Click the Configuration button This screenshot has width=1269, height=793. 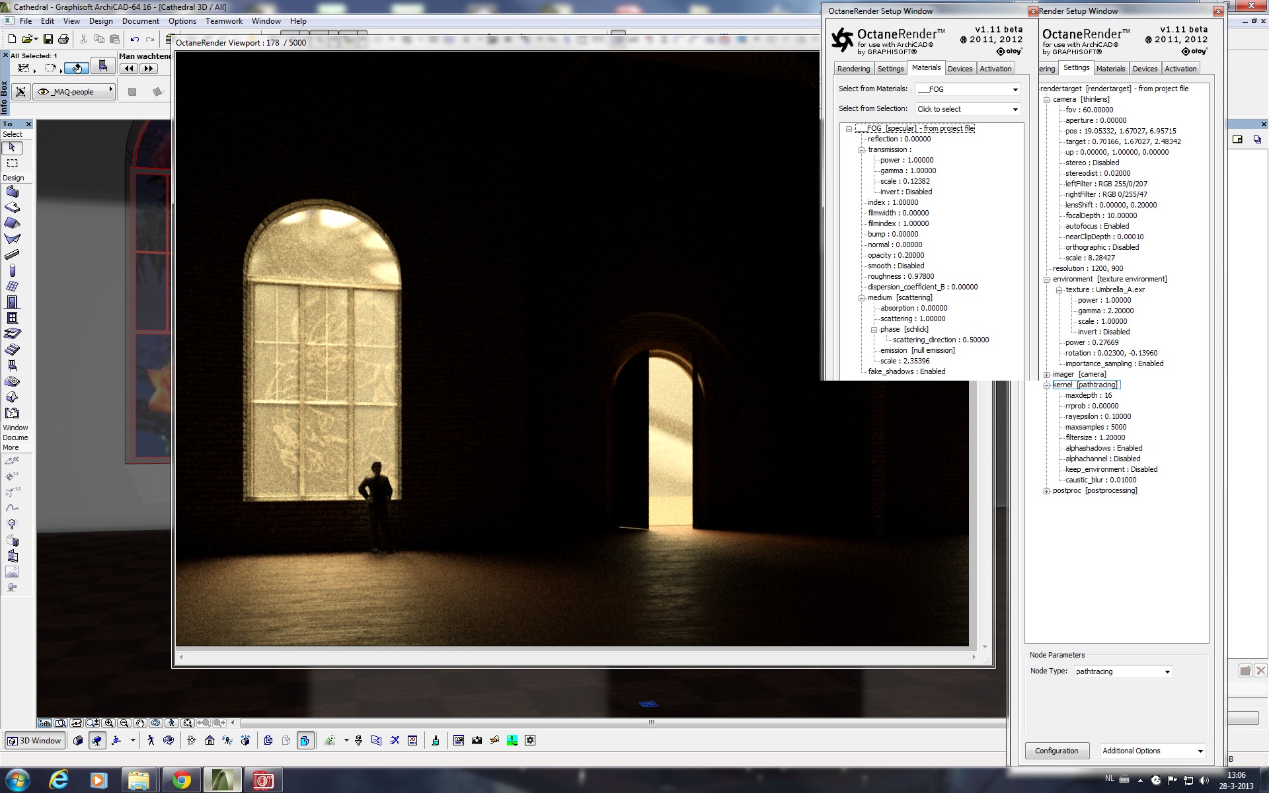click(1056, 751)
